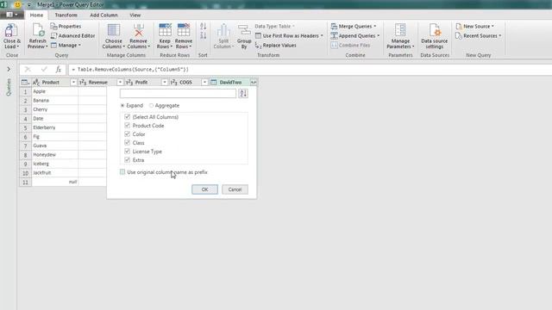Switch to the View tab
Image resolution: width=552 pixels, height=310 pixels.
135,15
